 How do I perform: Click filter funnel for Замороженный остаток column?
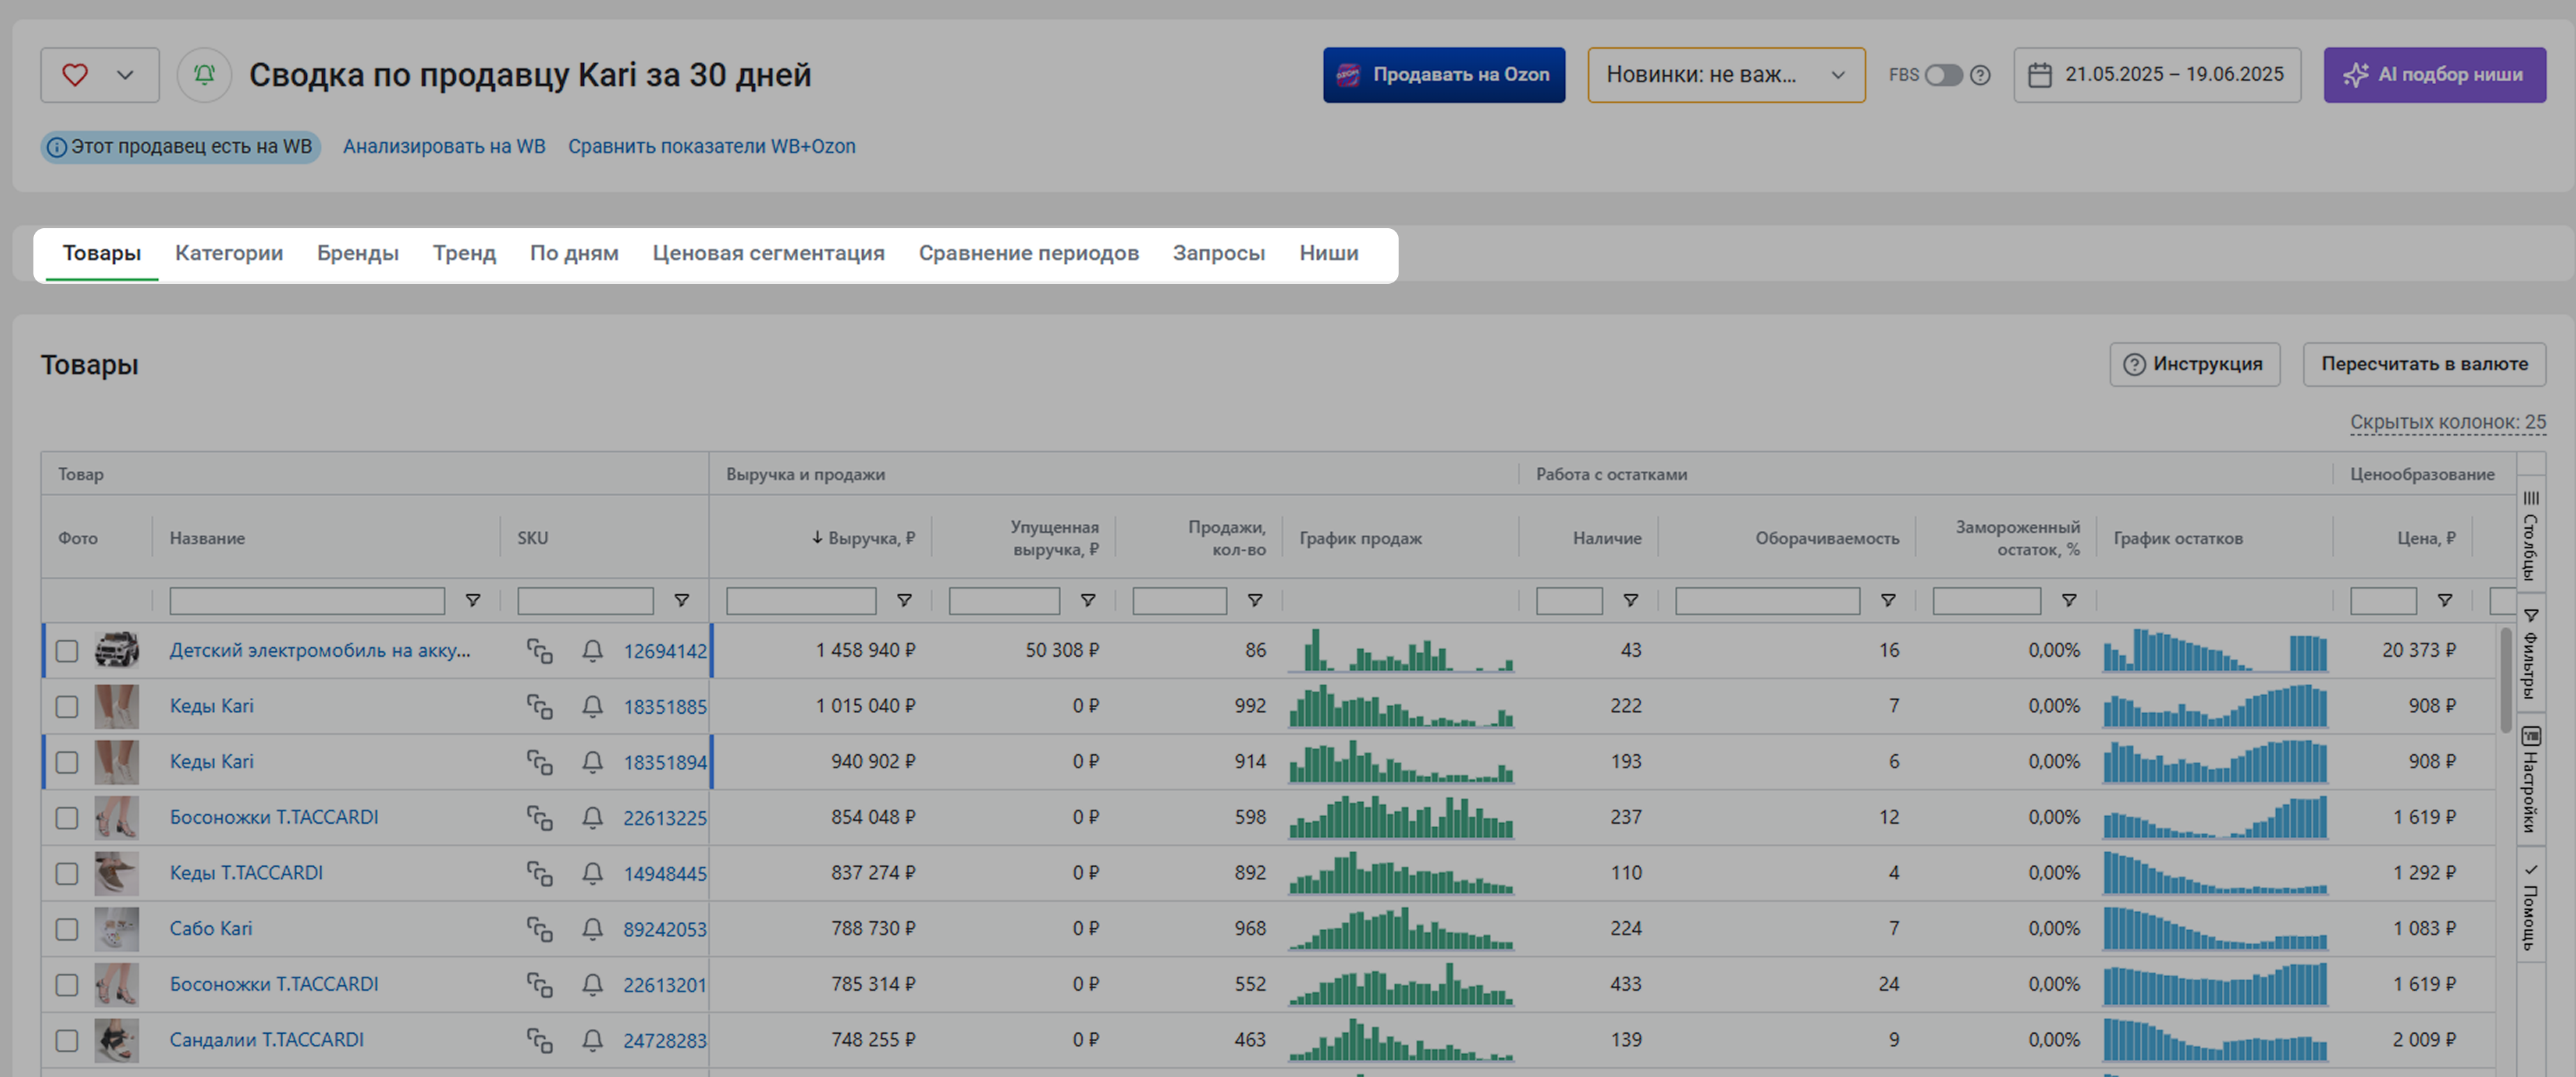click(x=2069, y=600)
